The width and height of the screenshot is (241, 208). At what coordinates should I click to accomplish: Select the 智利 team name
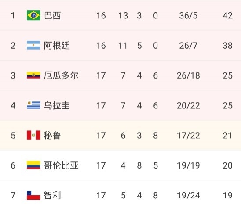click(52, 195)
